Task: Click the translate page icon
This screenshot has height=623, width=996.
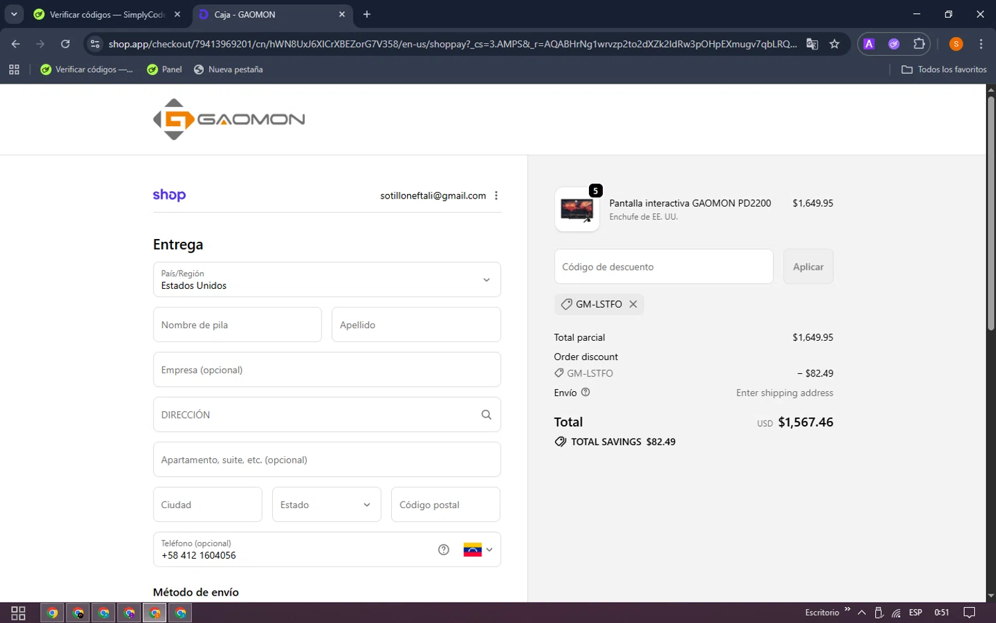Action: (x=812, y=44)
